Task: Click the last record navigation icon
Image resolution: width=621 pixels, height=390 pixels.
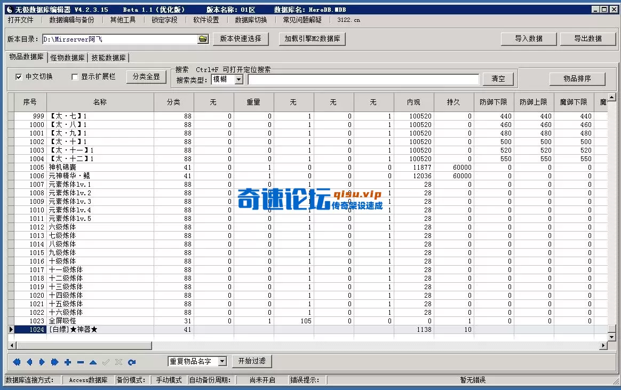Action: click(54, 362)
